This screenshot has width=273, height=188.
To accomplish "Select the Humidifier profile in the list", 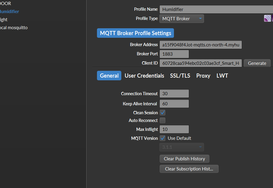I will pos(10,12).
